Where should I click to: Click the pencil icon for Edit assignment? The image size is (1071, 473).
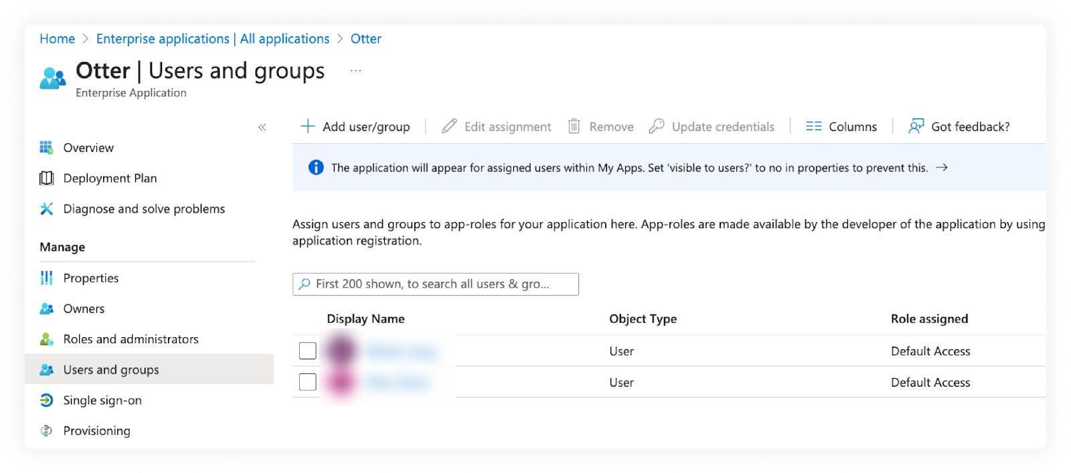point(449,126)
